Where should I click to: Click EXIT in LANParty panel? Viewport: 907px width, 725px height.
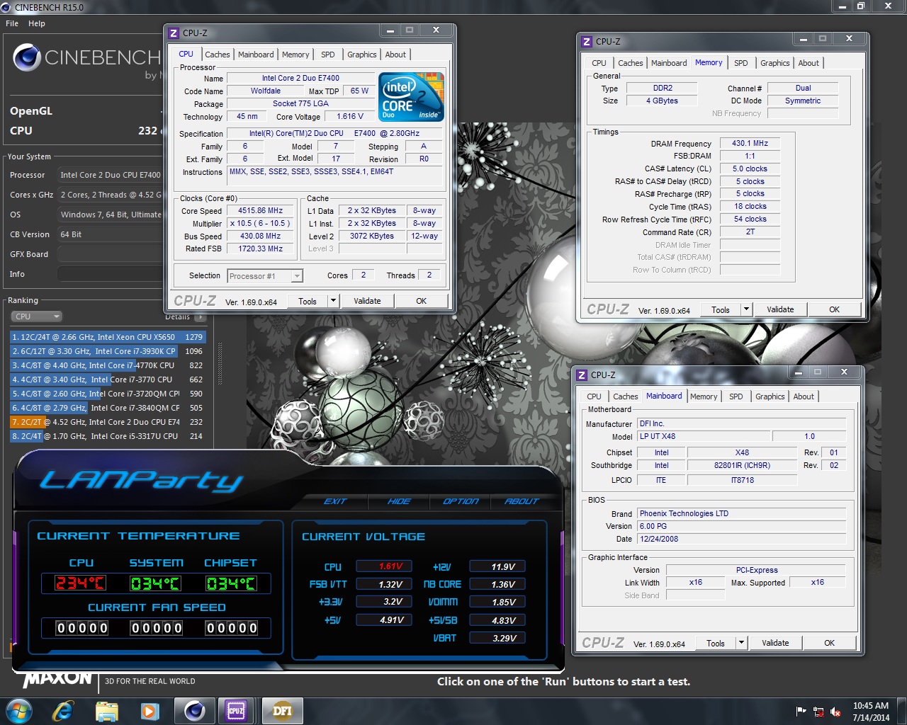[335, 501]
